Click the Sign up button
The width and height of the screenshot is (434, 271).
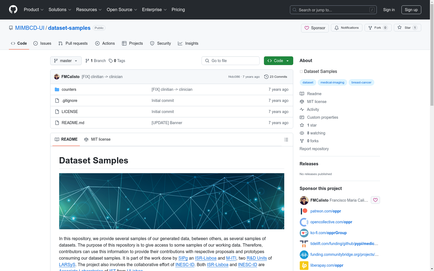click(x=411, y=10)
